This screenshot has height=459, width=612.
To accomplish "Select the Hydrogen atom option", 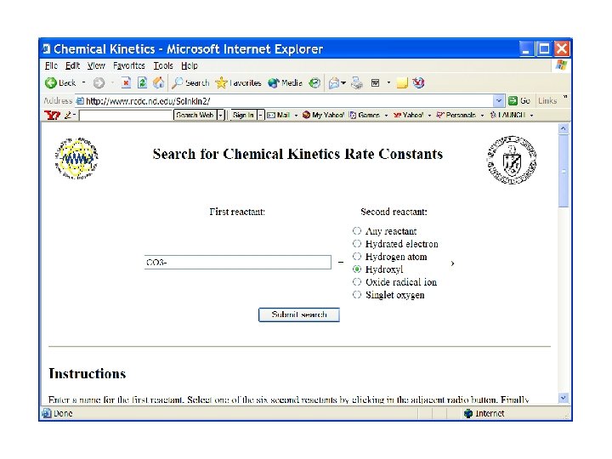I will 357,257.
